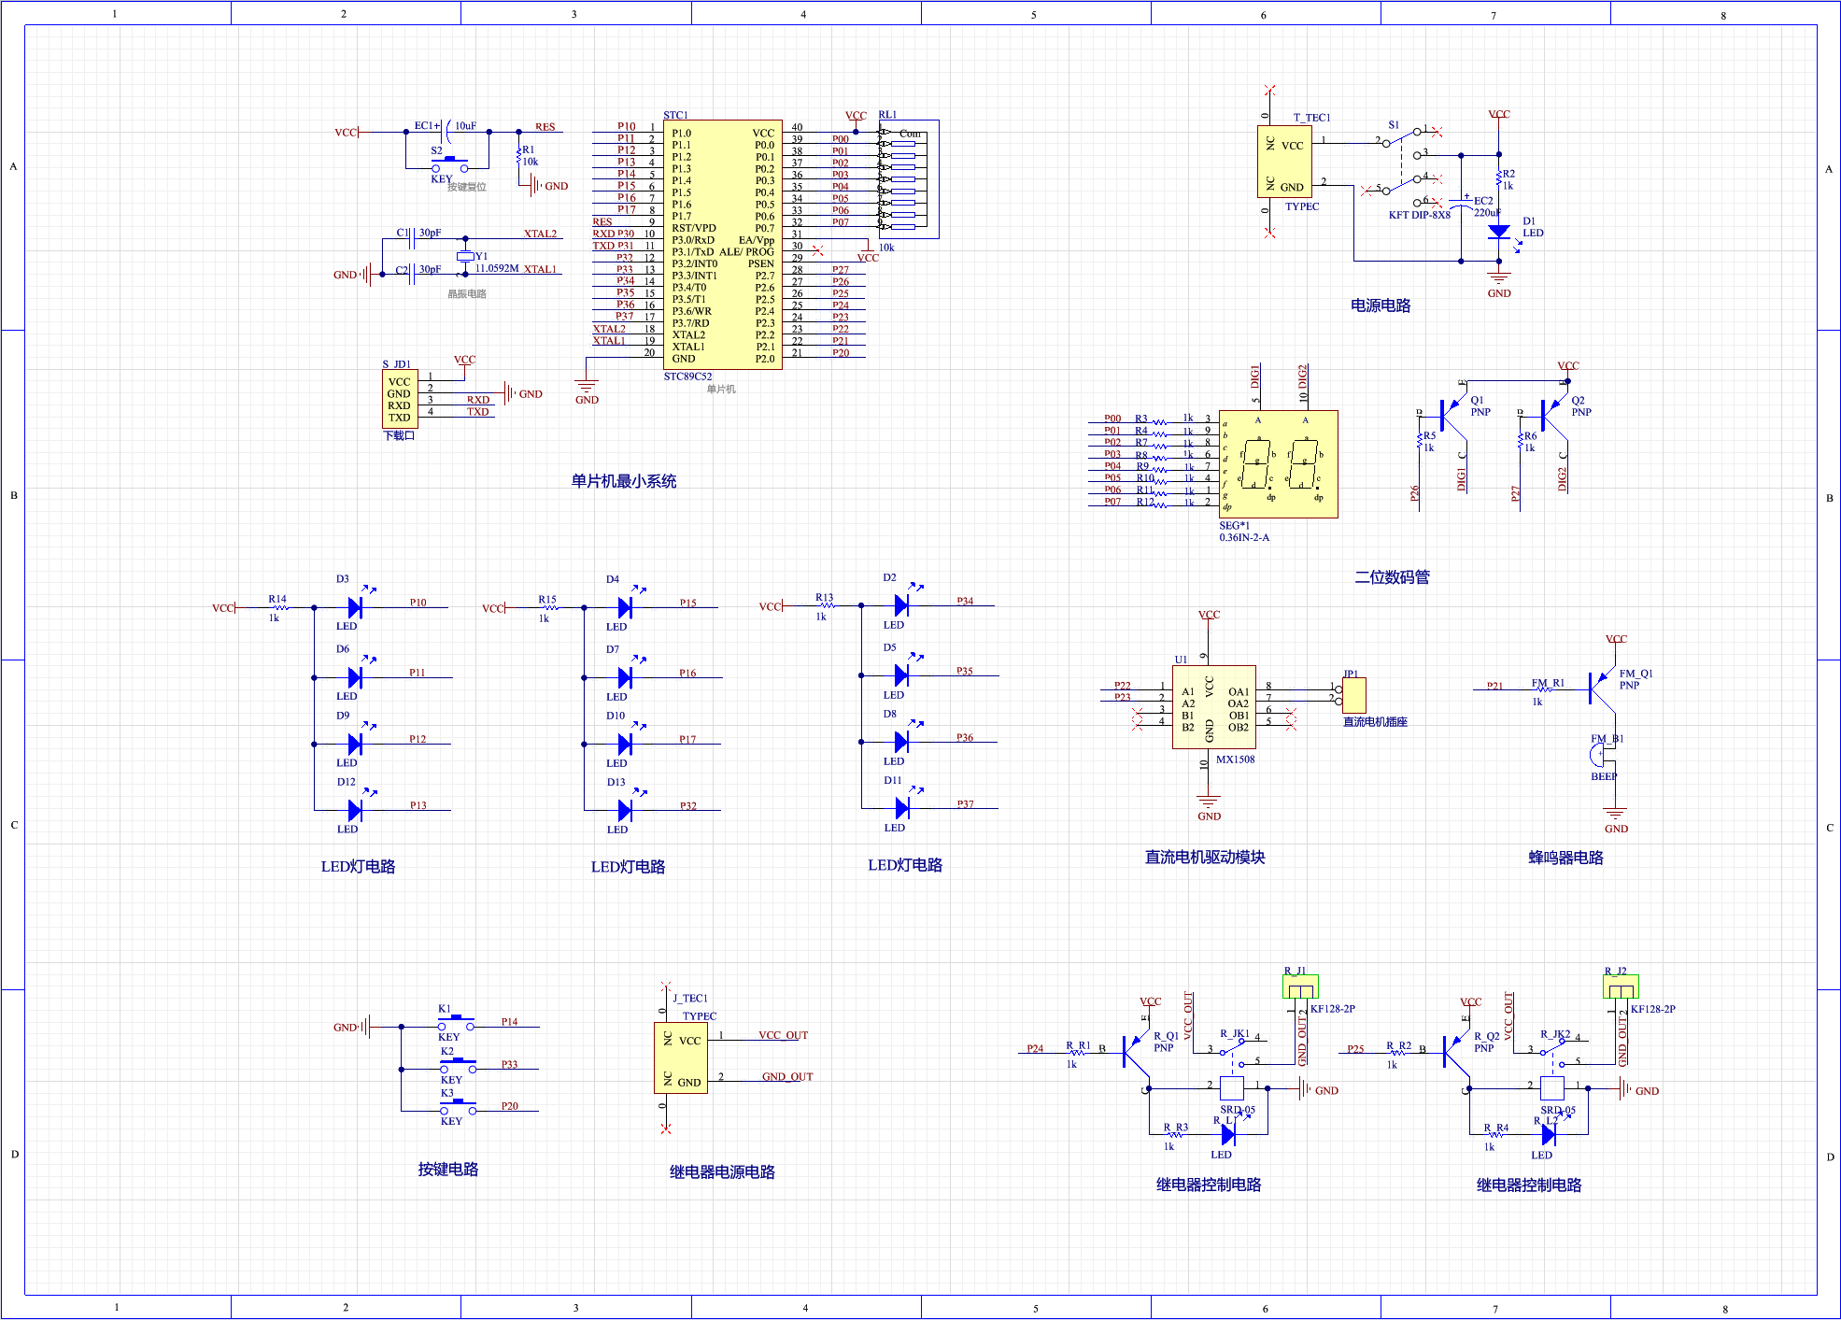This screenshot has height=1320, width=1841.
Task: Click the RL1 10k resistor pack
Action: click(908, 178)
